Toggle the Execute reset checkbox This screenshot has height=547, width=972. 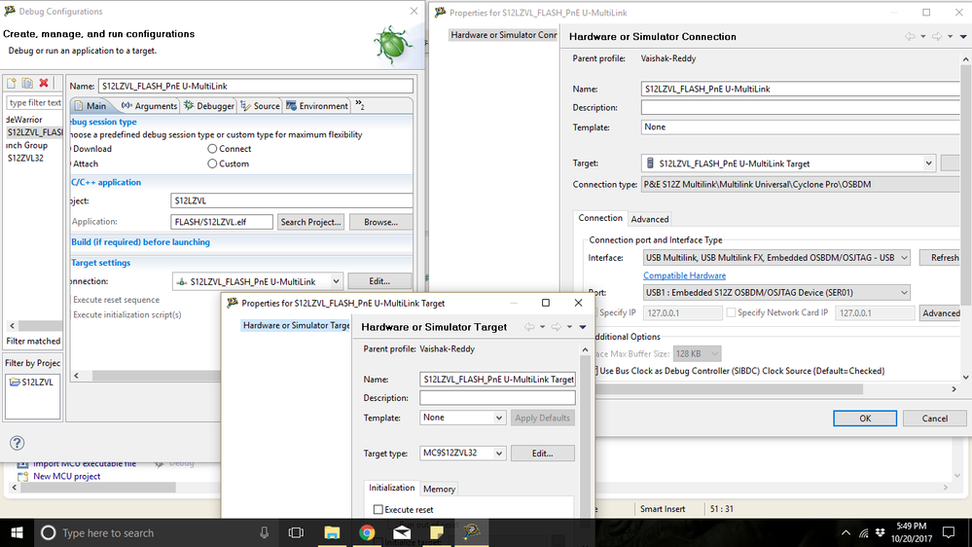point(378,509)
